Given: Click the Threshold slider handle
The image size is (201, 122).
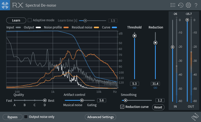Looking at the screenshot, I should point(134,36).
